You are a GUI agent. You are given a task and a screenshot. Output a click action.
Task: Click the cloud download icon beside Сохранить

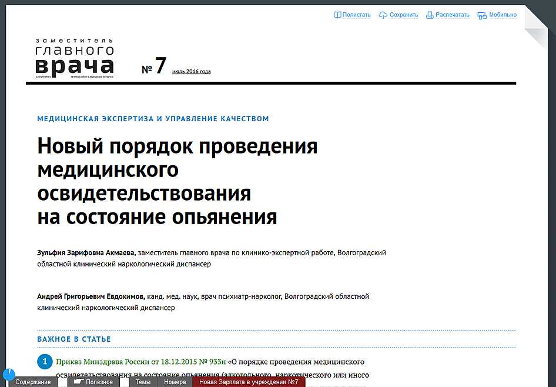[383, 15]
